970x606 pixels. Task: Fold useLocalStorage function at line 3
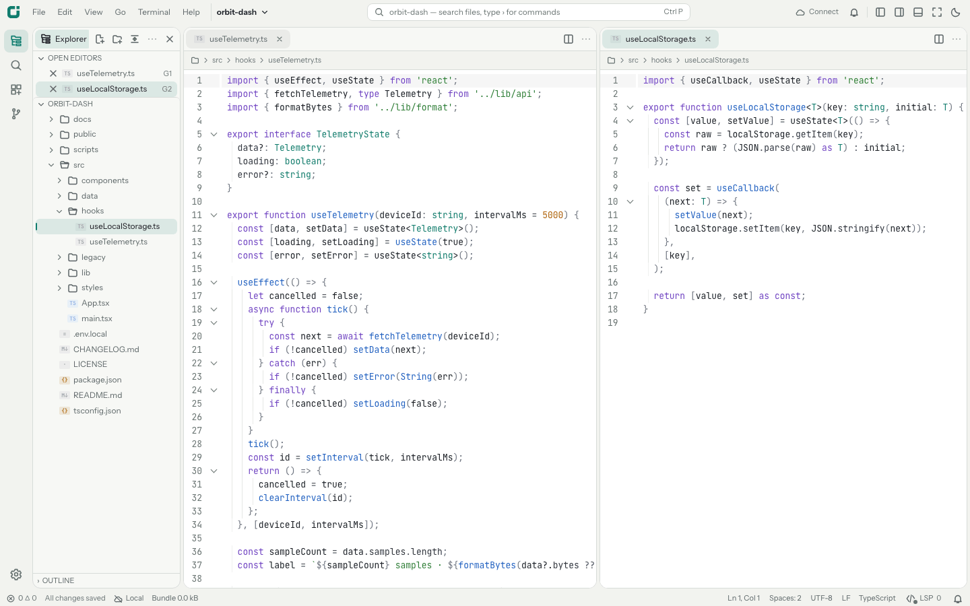[x=630, y=108]
